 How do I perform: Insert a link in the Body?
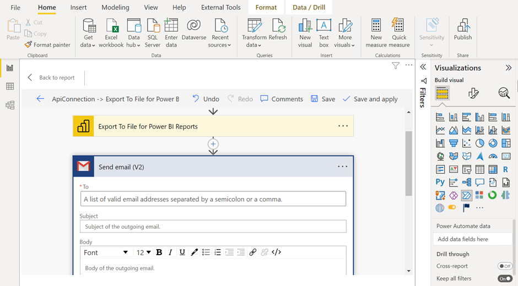pyautogui.click(x=253, y=252)
